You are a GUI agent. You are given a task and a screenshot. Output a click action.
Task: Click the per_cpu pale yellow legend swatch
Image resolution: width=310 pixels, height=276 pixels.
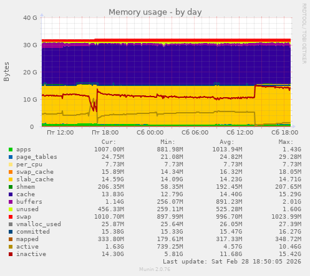(11, 164)
